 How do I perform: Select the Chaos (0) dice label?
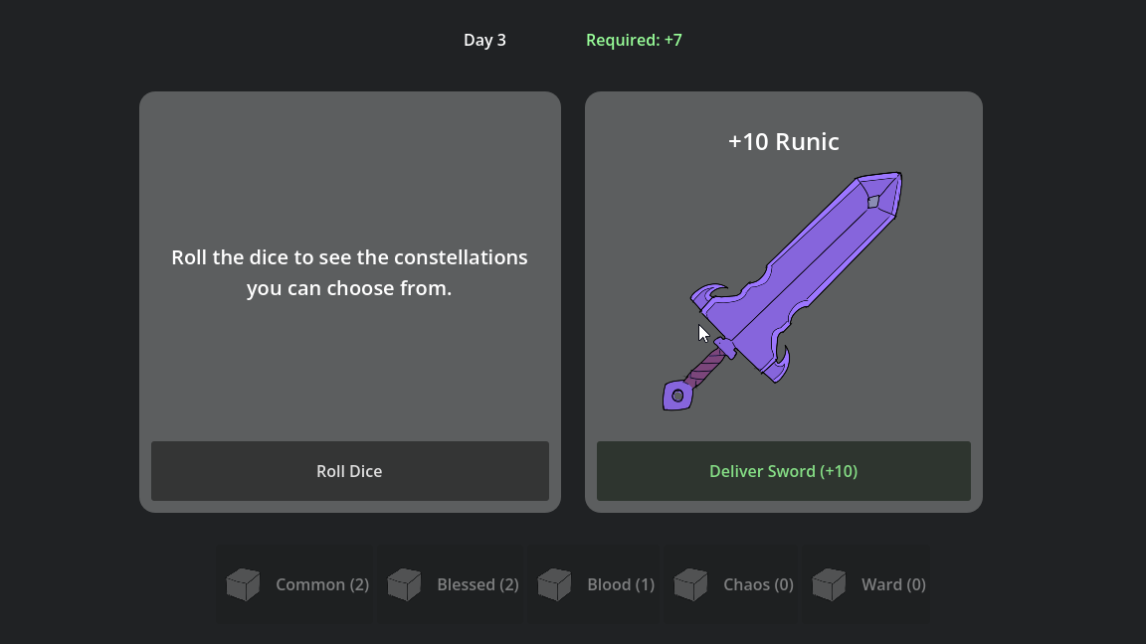(759, 584)
